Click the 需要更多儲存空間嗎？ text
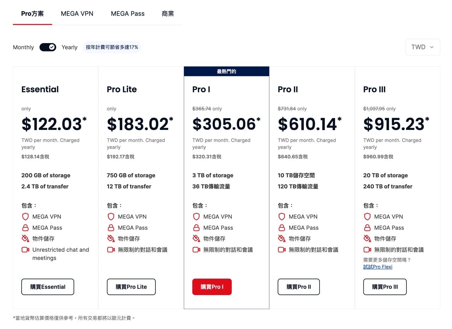The height and width of the screenshot is (329, 452). pyautogui.click(x=387, y=260)
